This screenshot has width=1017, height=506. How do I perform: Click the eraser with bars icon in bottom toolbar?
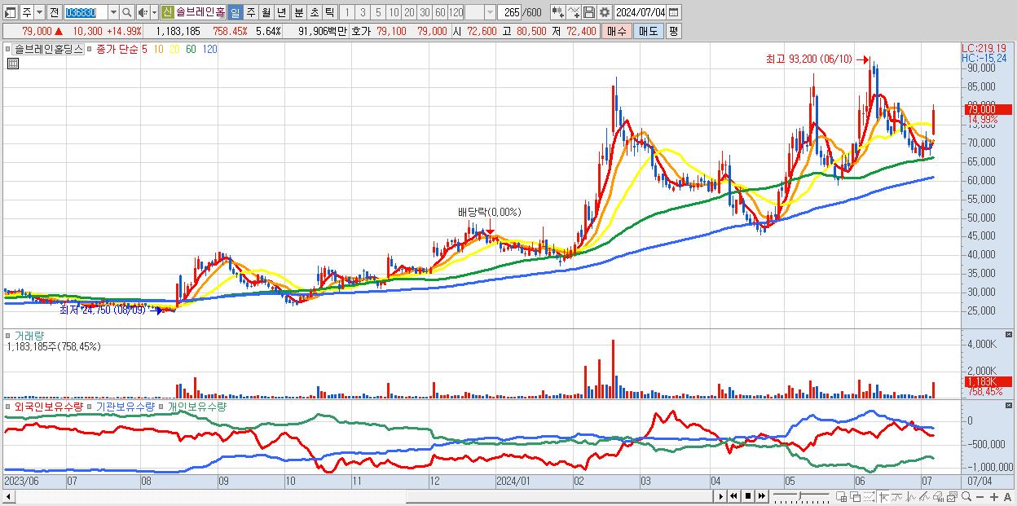[939, 496]
